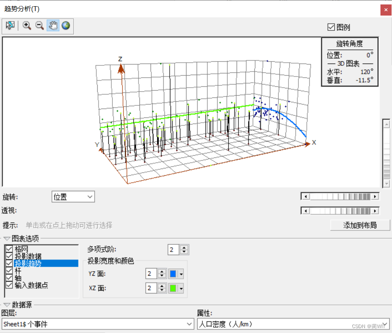Increase the XZ 面 width value
The height and width of the screenshot is (333, 392).
click(x=162, y=286)
